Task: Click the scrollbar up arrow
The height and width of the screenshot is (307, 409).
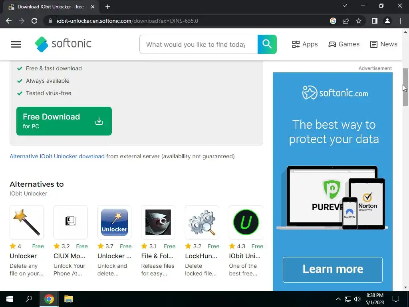Action: point(405,32)
